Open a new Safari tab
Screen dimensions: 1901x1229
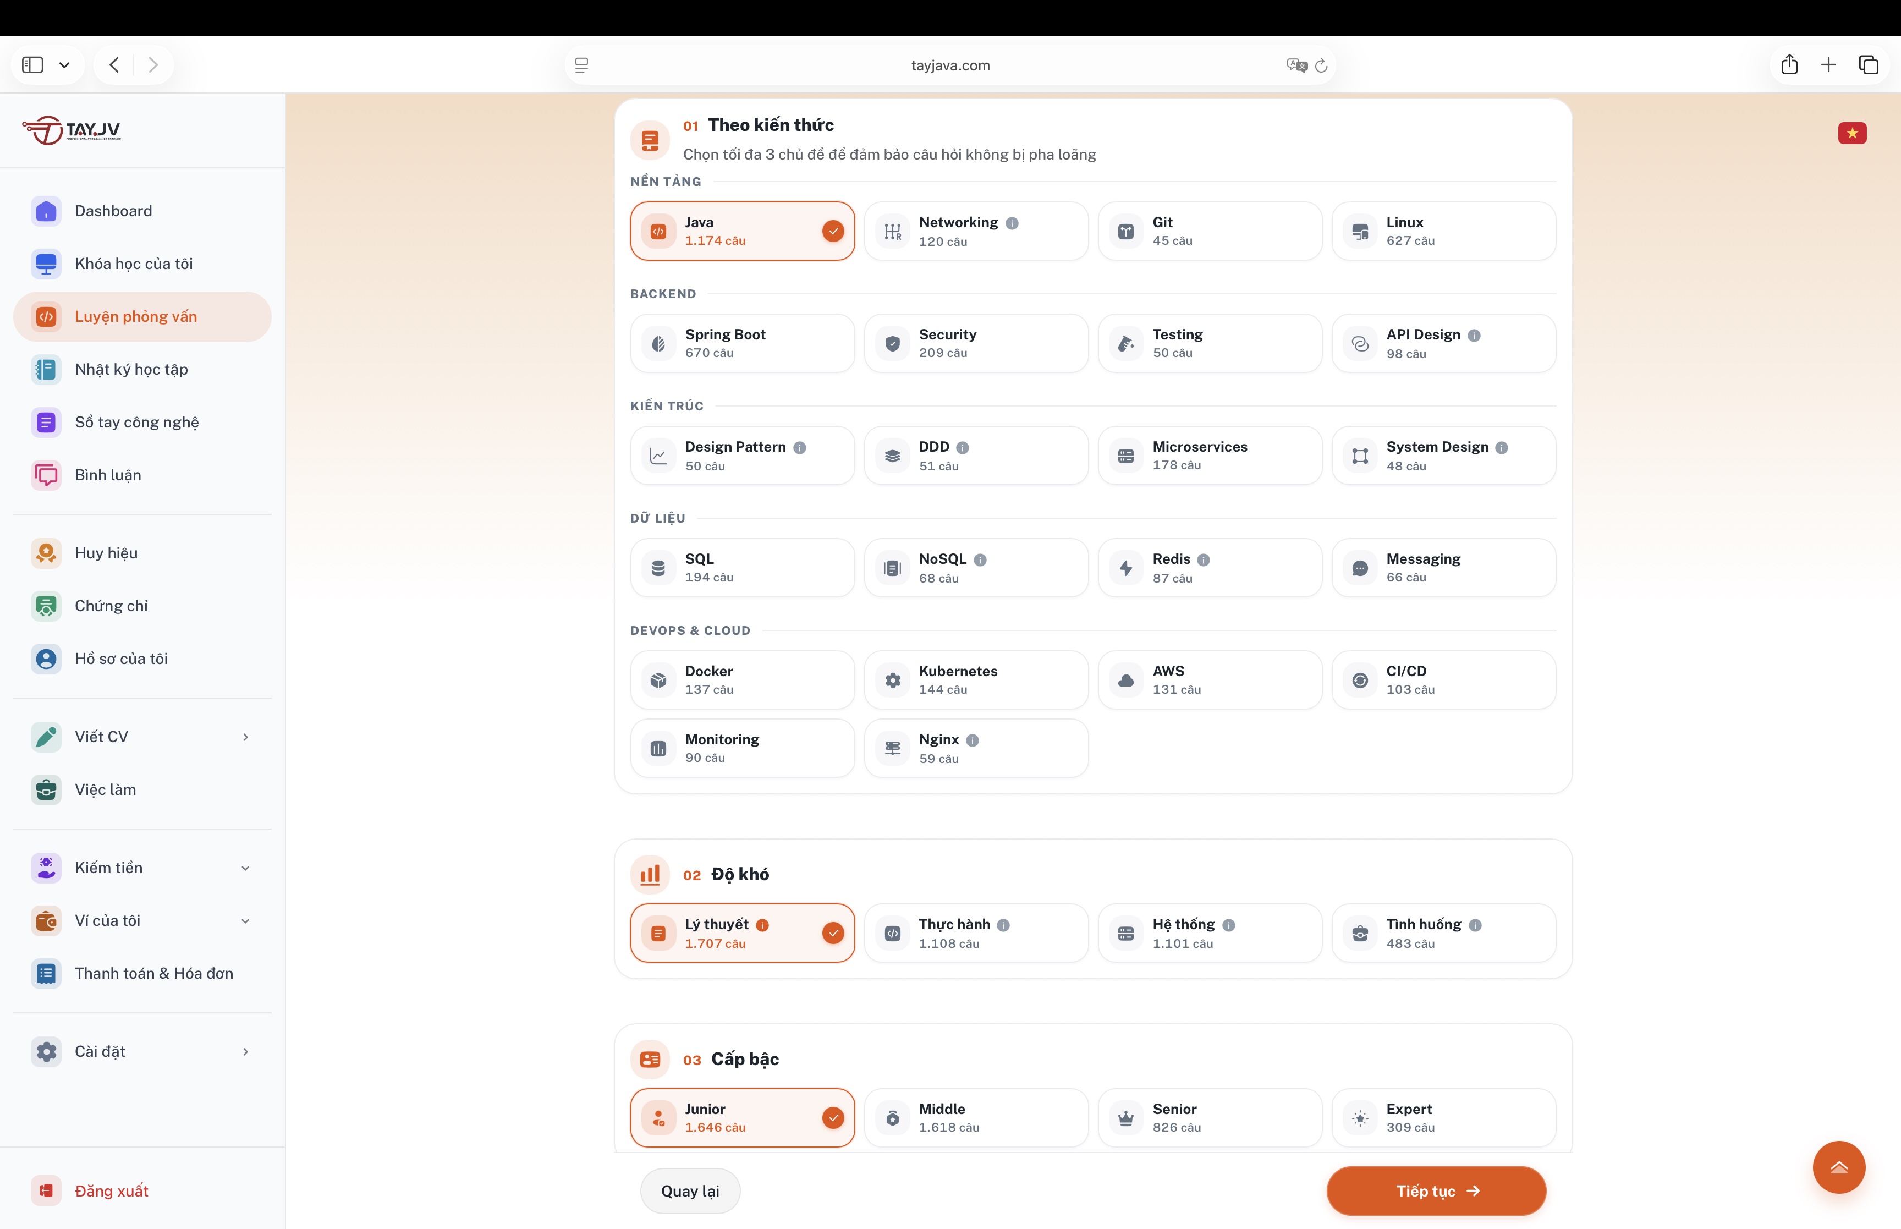click(1828, 65)
